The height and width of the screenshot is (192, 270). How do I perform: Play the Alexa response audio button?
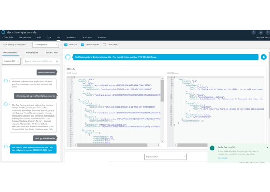(x=263, y=57)
